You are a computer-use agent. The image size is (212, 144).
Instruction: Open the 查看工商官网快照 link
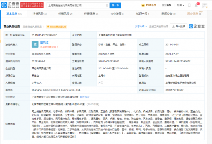point(158,26)
